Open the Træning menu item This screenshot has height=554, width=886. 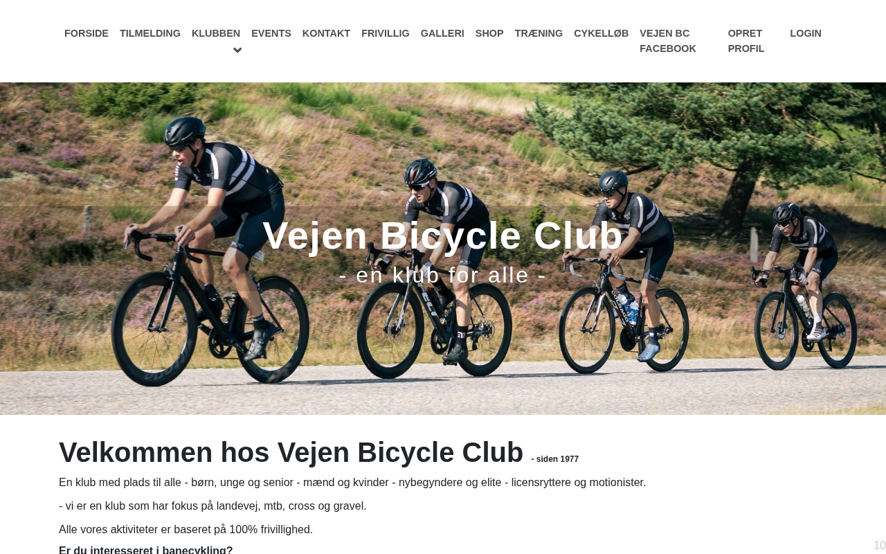(539, 33)
